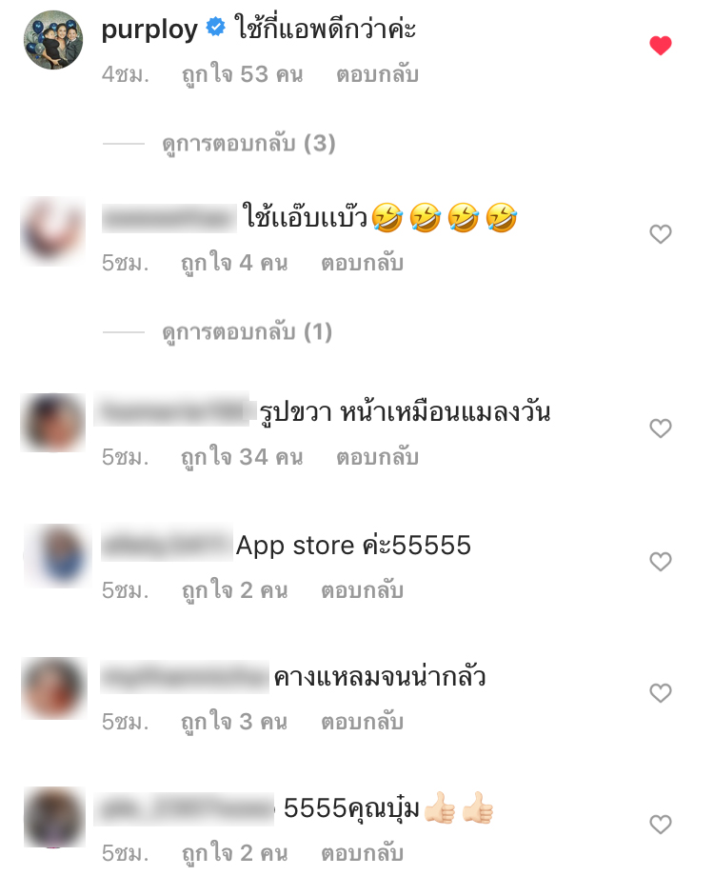Expand the 3 replies under purploy's comment

[x=248, y=144]
